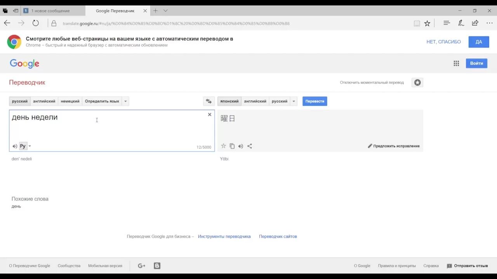This screenshot has width=497, height=279.
Task: Listen to the Russian source text
Action: click(15, 146)
